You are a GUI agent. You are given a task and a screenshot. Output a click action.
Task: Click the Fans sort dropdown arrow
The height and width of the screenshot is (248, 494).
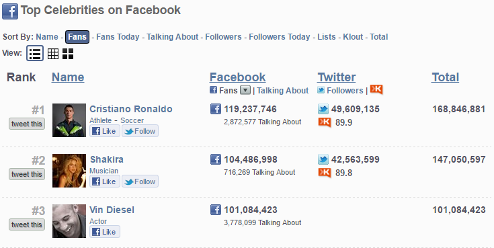click(245, 90)
